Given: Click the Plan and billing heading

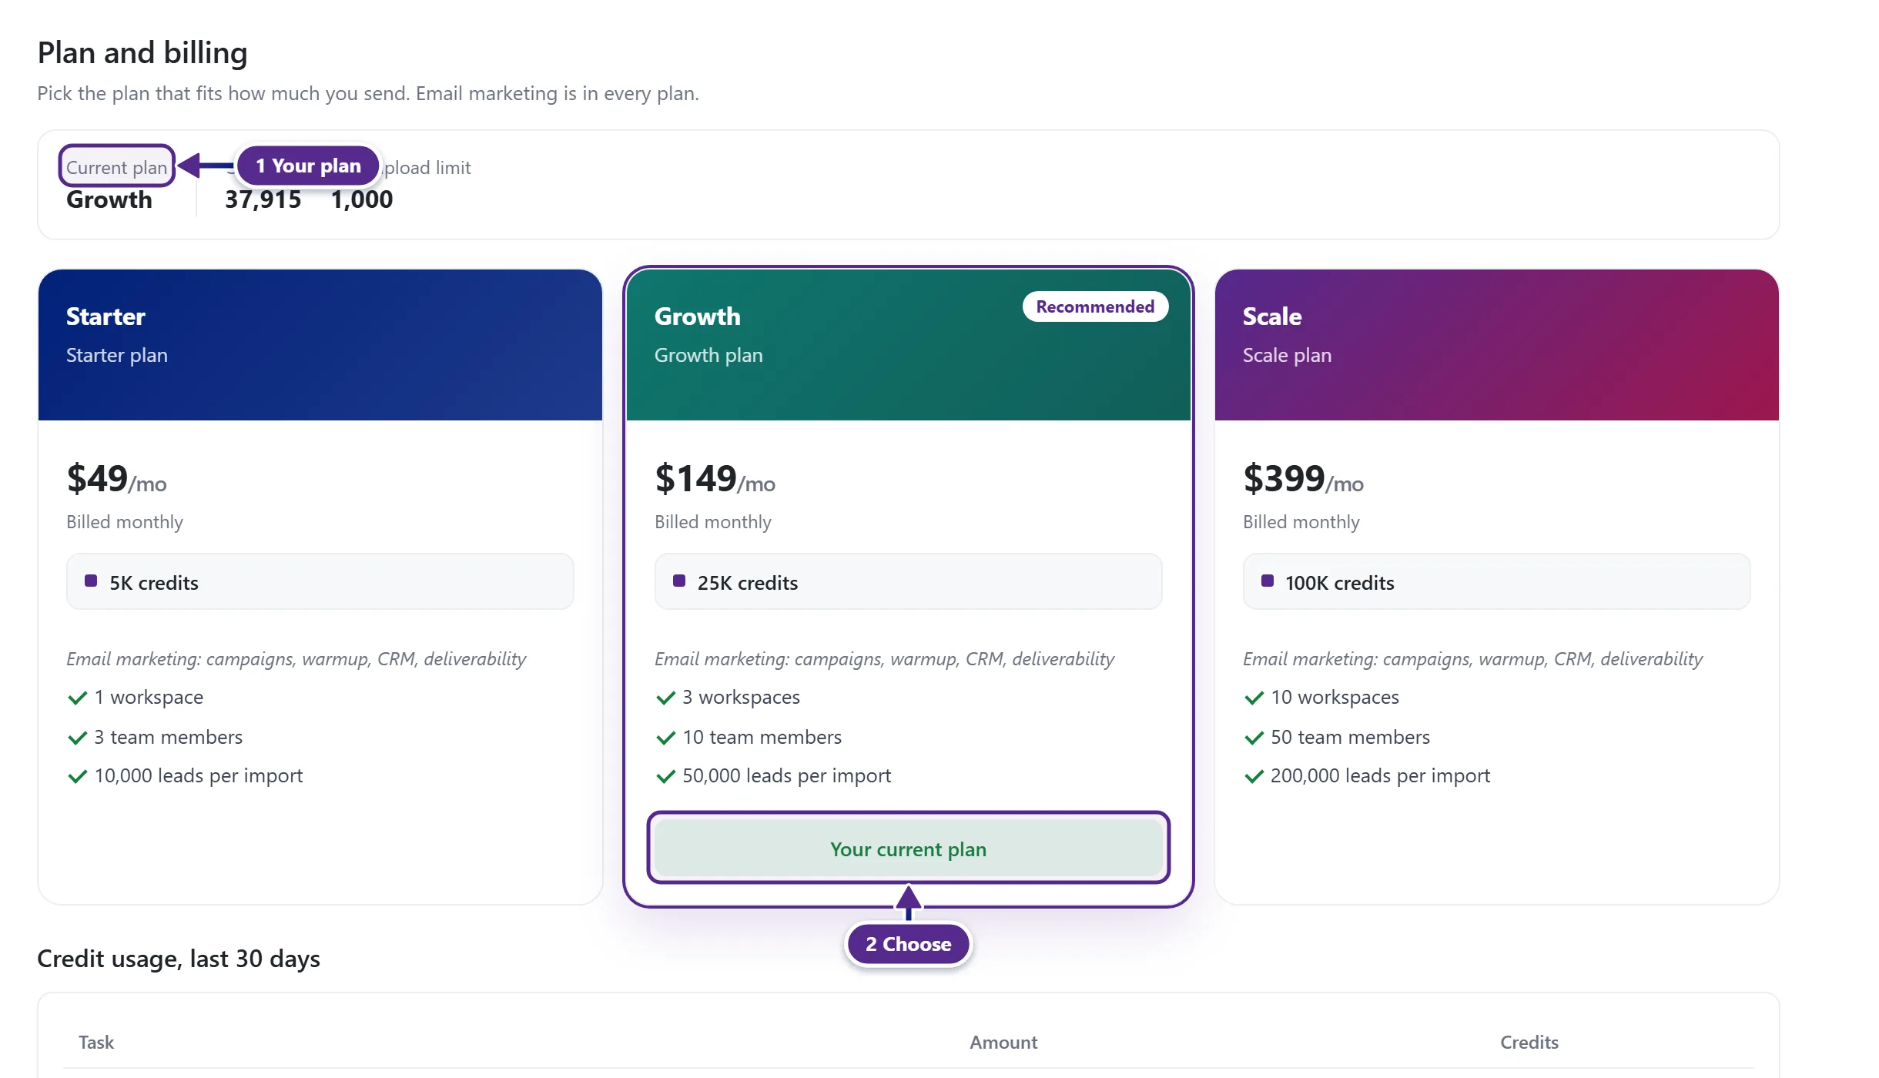Looking at the screenshot, I should coord(142,52).
